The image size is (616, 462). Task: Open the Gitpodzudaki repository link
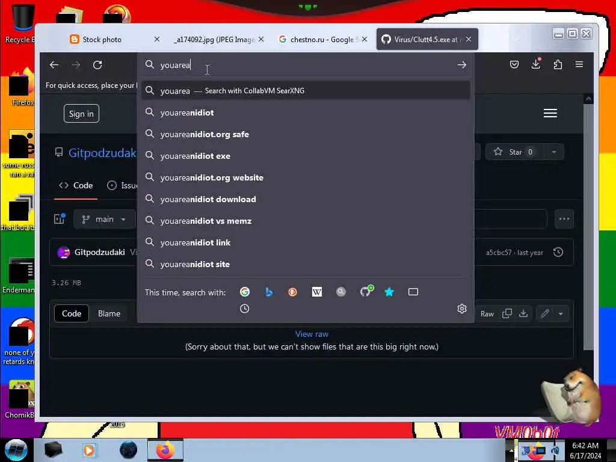pyautogui.click(x=102, y=153)
